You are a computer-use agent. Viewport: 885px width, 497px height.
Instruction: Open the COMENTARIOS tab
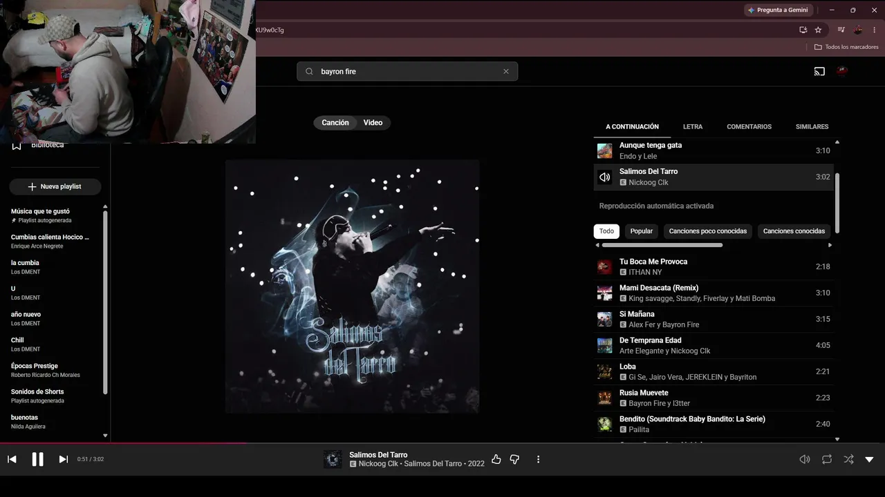(x=749, y=127)
